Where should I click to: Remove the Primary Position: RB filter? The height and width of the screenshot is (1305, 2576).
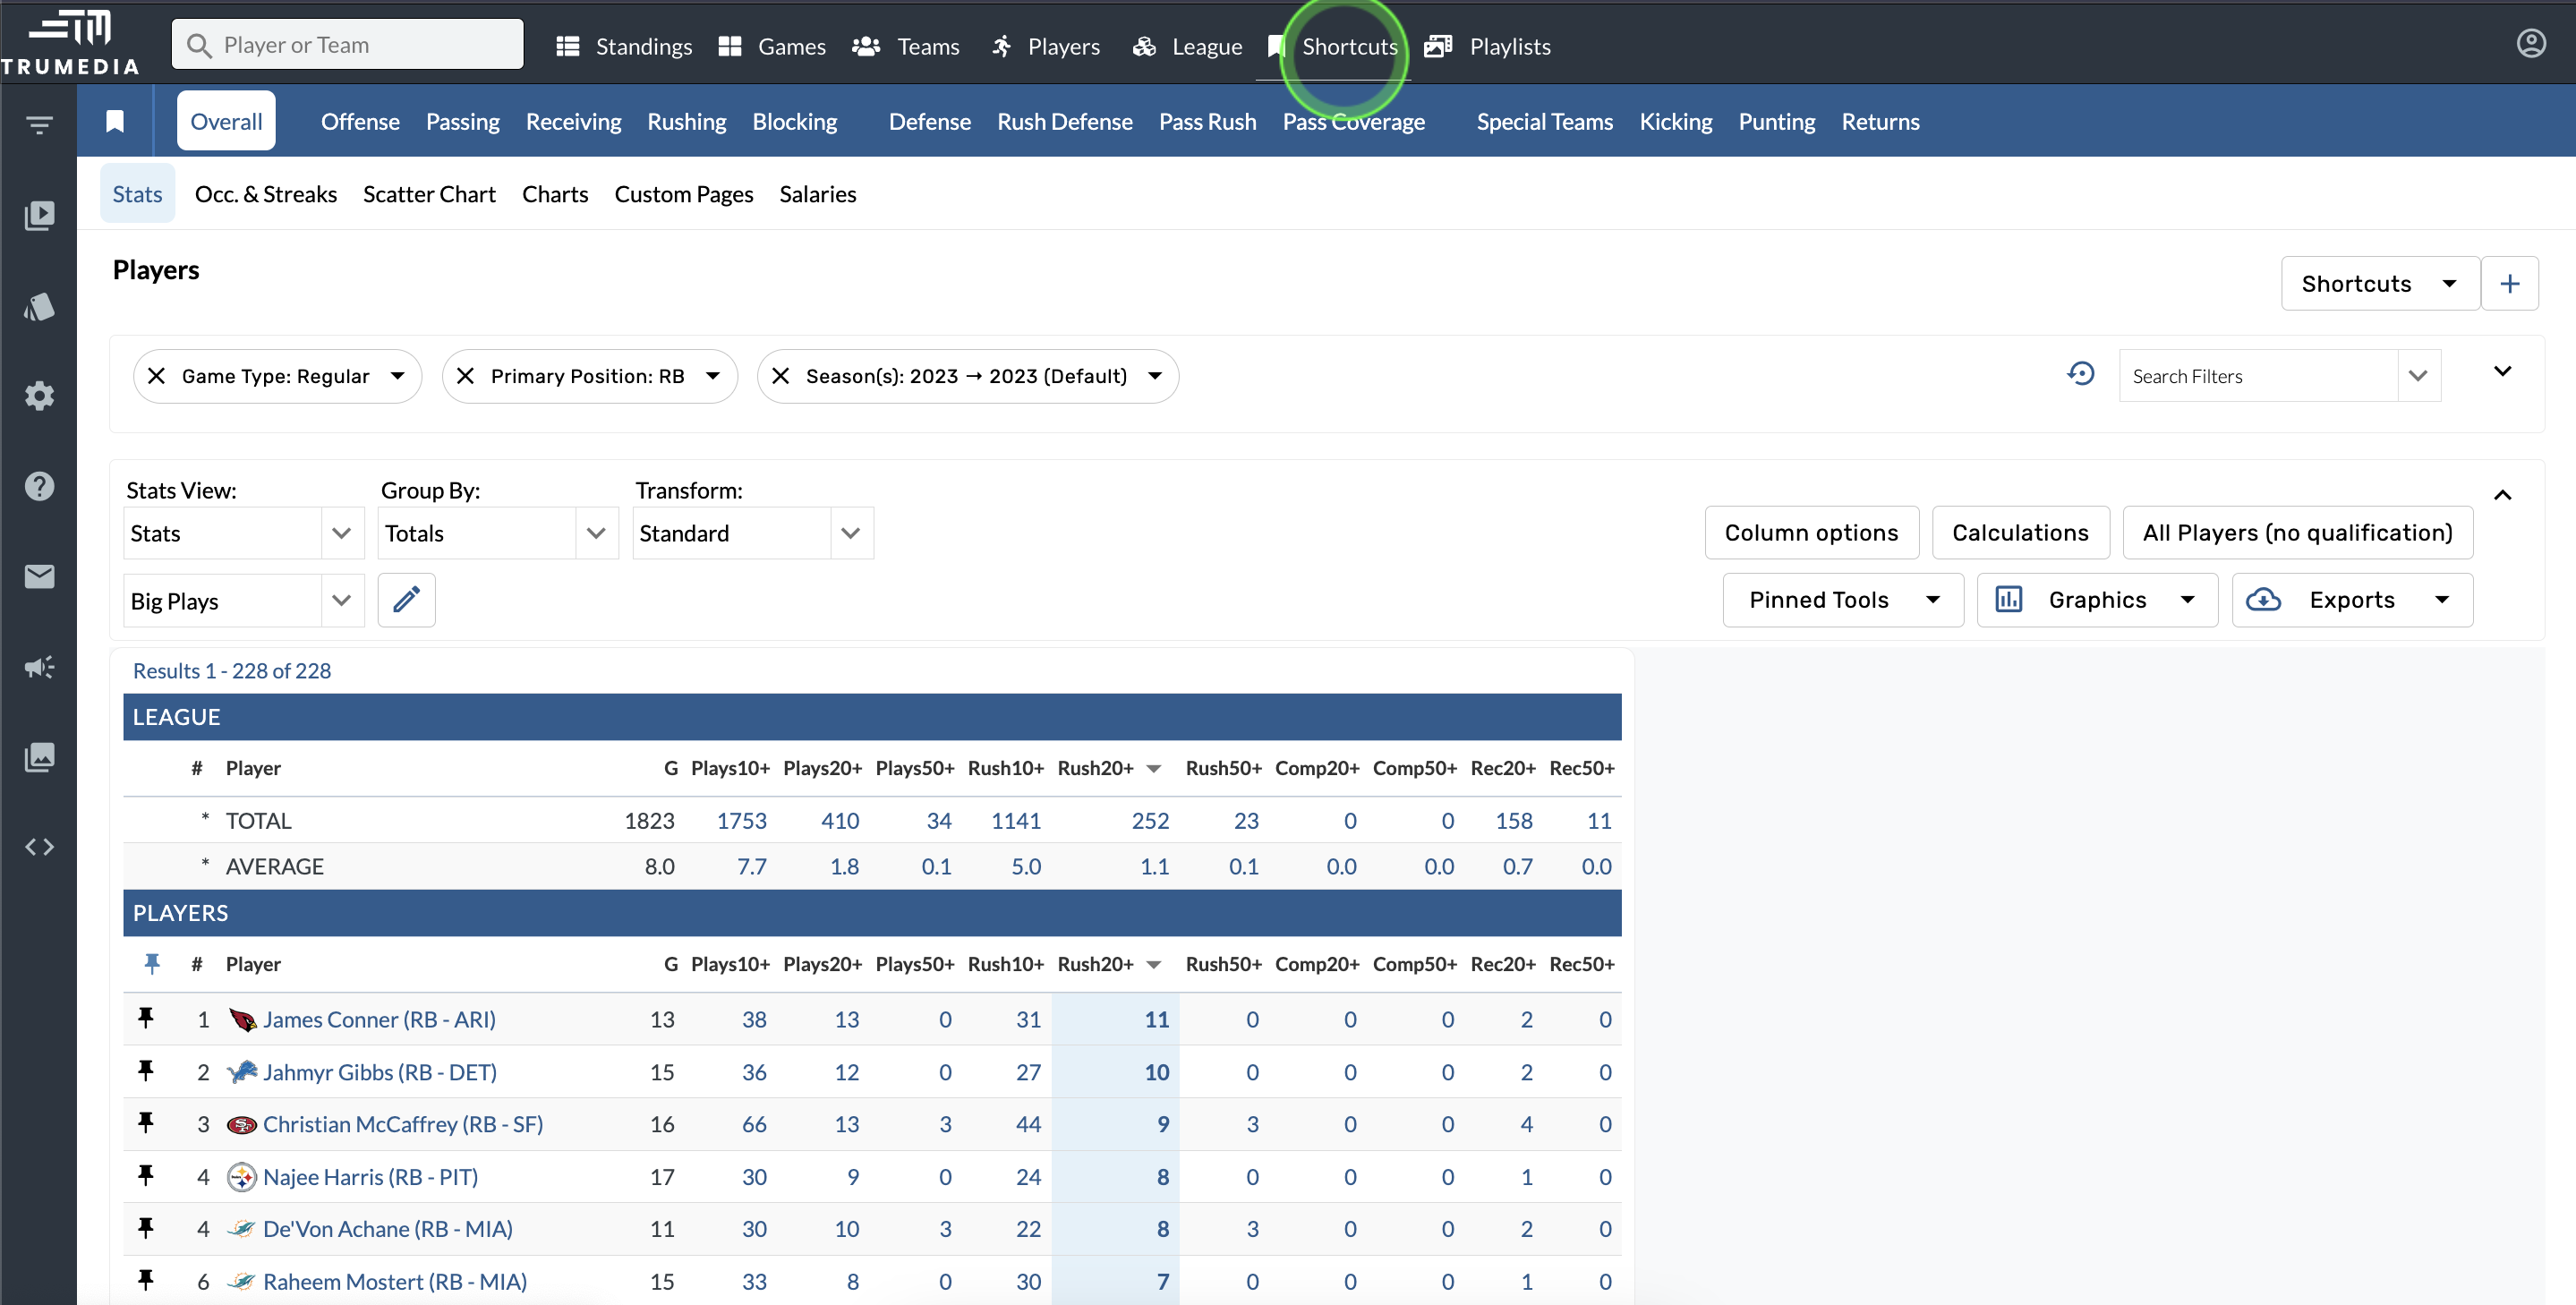[465, 376]
